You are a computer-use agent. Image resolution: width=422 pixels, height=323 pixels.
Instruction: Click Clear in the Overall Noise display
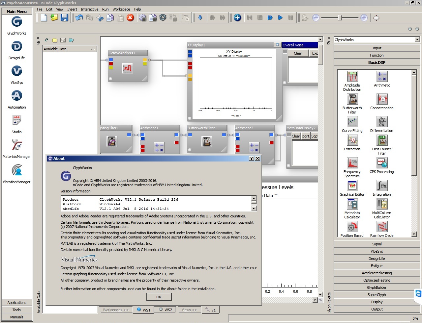pos(298,53)
